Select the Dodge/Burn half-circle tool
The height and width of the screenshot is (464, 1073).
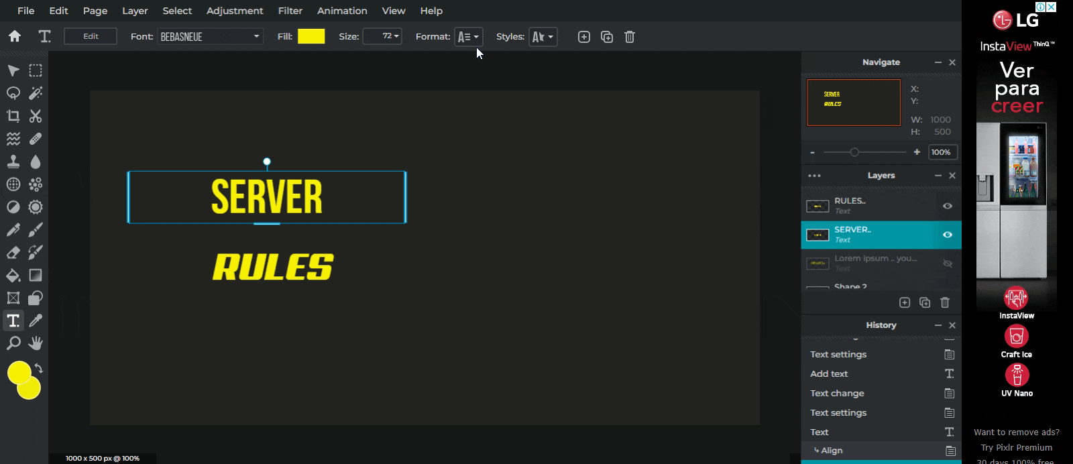[13, 207]
